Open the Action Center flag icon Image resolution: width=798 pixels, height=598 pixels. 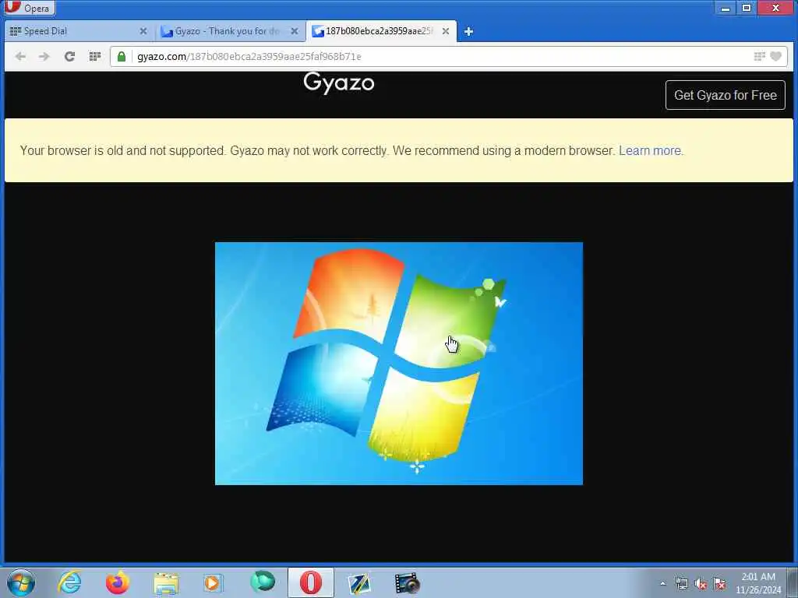click(x=719, y=584)
